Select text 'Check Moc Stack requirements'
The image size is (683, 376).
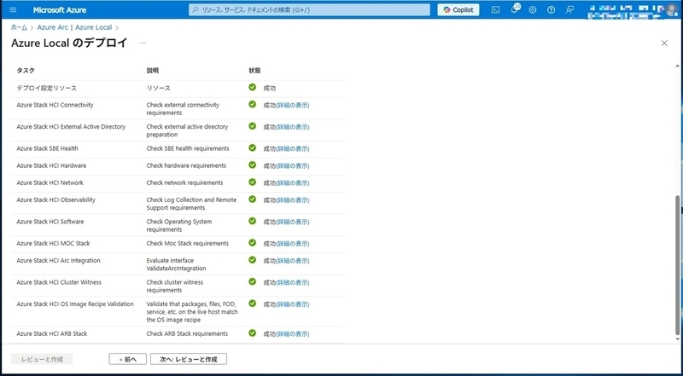[188, 243]
